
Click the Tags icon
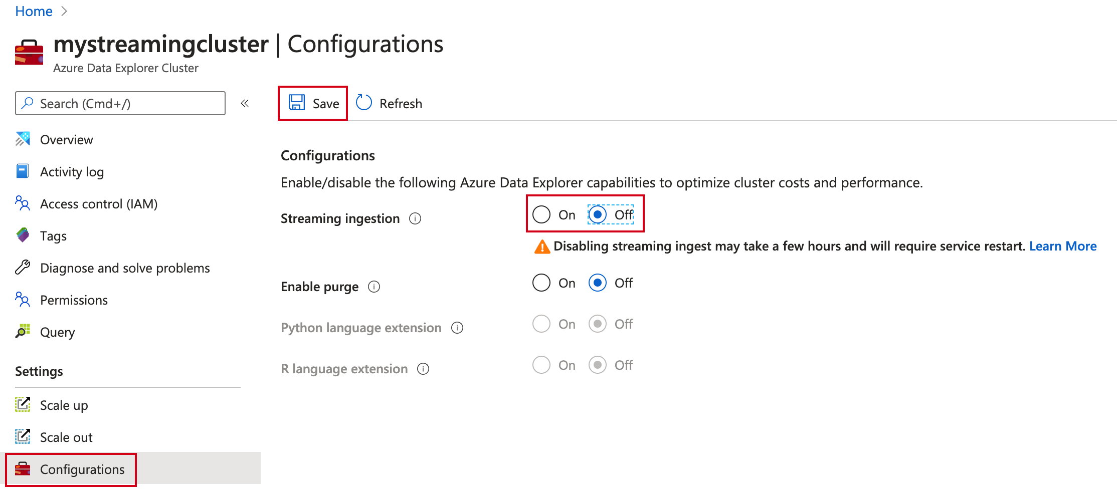[x=23, y=235]
